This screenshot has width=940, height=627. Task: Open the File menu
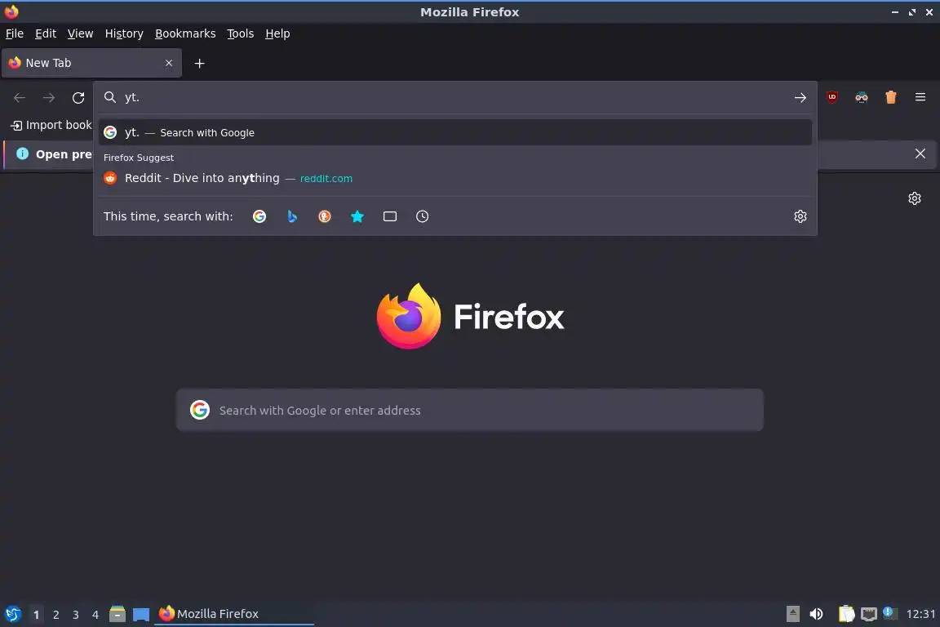click(15, 33)
